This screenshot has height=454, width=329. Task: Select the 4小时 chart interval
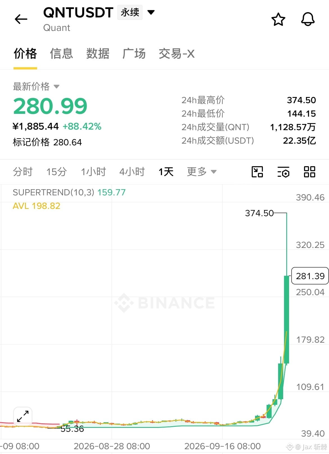coord(132,171)
